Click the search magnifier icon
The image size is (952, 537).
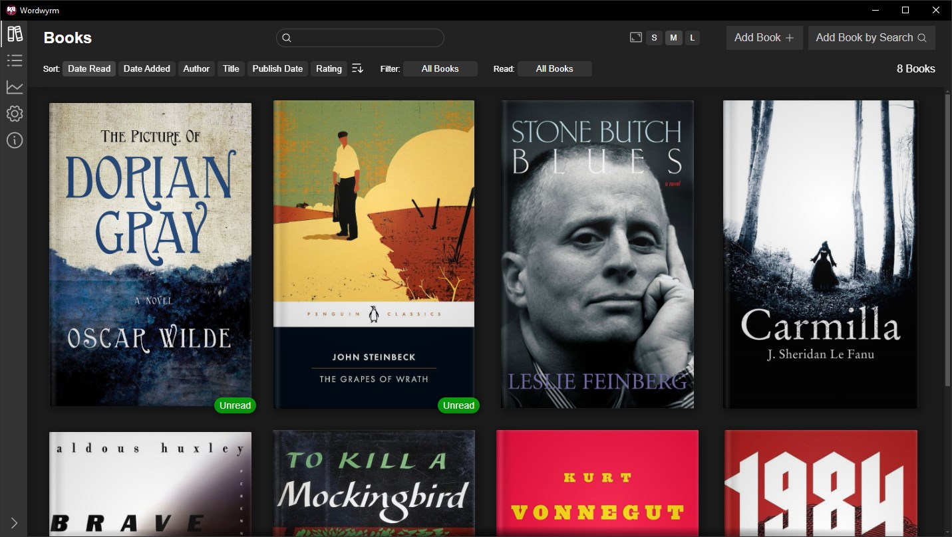(x=287, y=38)
